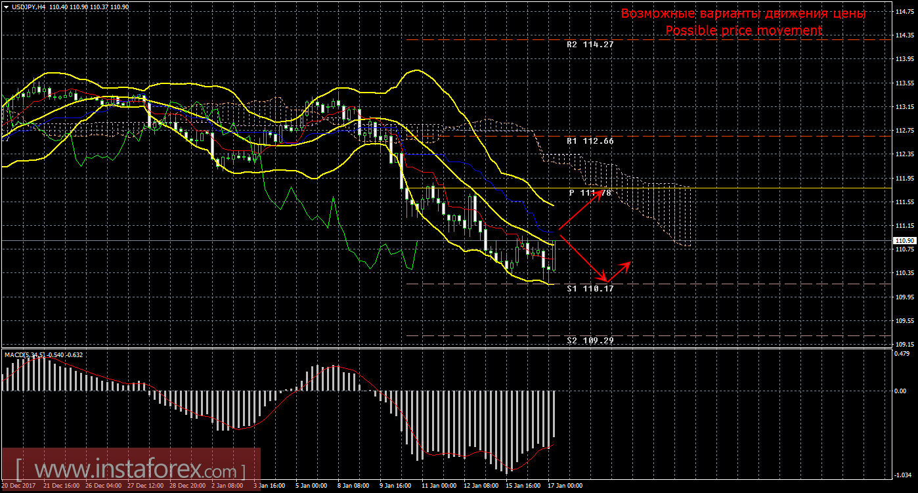This screenshot has width=918, height=493.
Task: Click the 15 Jan 16:00 time label
Action: coord(523,486)
